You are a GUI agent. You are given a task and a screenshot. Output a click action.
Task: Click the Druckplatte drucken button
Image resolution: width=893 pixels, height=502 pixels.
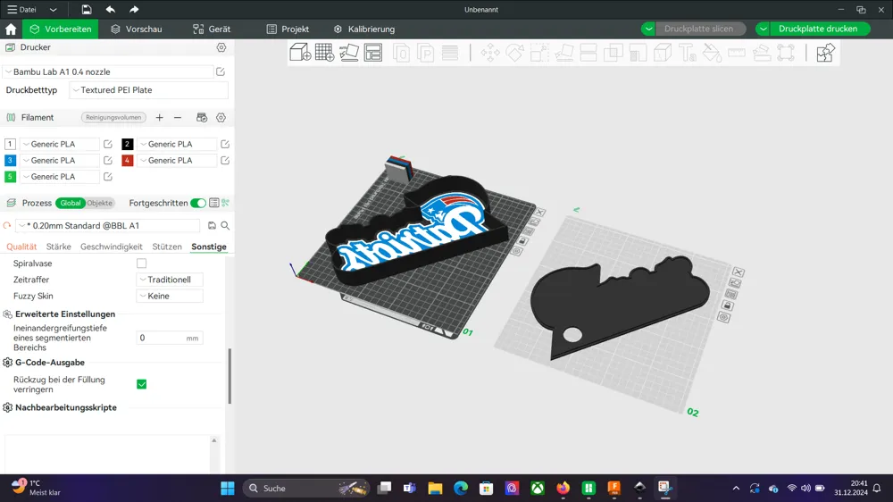coord(818,29)
